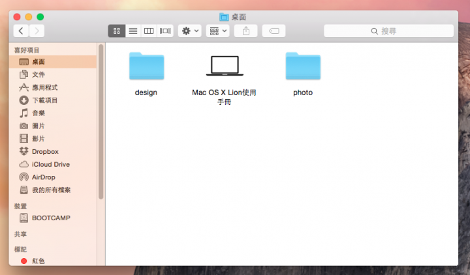Open 應用程式 in the sidebar

click(x=53, y=87)
